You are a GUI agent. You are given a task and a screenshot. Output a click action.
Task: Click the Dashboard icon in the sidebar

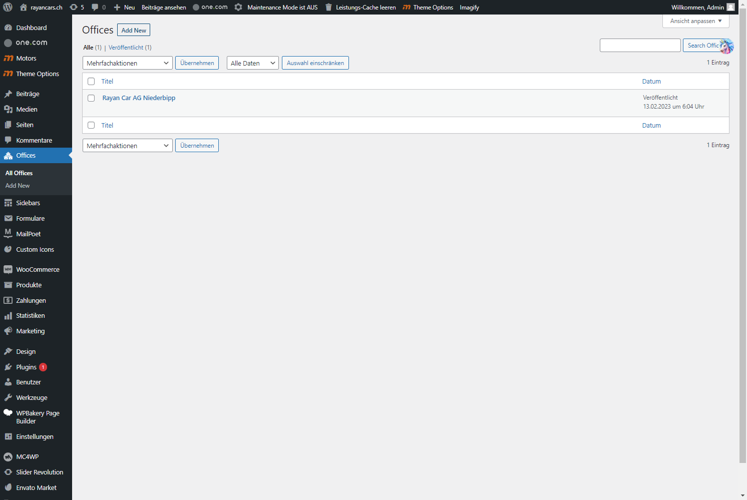8,28
